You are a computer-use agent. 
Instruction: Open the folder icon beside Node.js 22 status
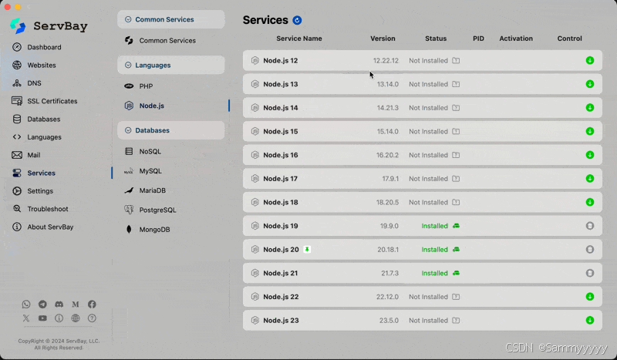pos(456,297)
